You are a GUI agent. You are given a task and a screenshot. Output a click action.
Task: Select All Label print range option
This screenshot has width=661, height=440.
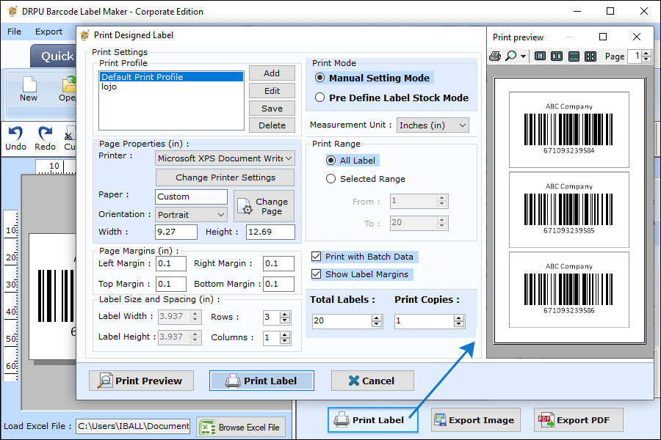(331, 161)
